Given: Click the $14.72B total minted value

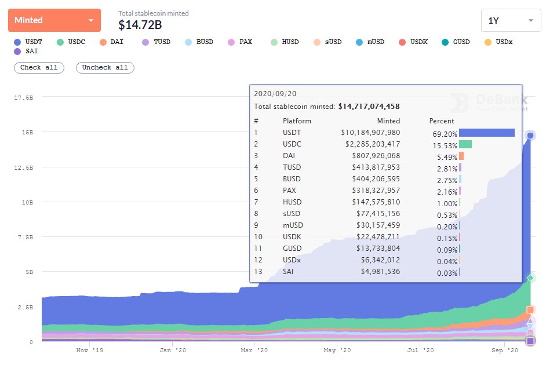Looking at the screenshot, I should [140, 25].
